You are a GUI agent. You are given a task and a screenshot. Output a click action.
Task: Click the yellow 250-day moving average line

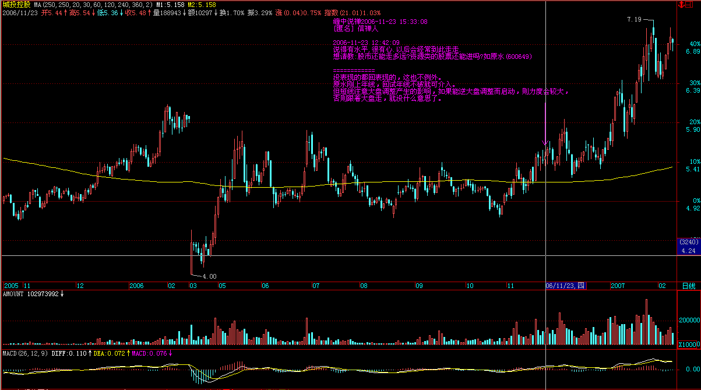[175, 181]
